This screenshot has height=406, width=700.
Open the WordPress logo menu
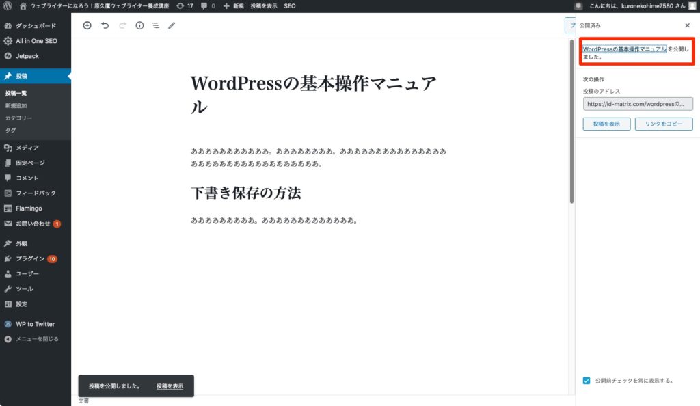pyautogui.click(x=7, y=5)
